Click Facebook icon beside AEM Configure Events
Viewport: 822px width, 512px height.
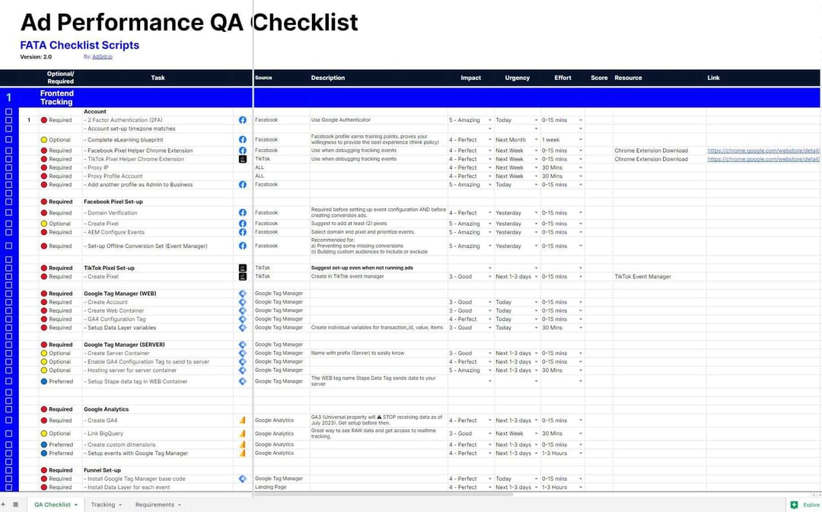[x=242, y=232]
